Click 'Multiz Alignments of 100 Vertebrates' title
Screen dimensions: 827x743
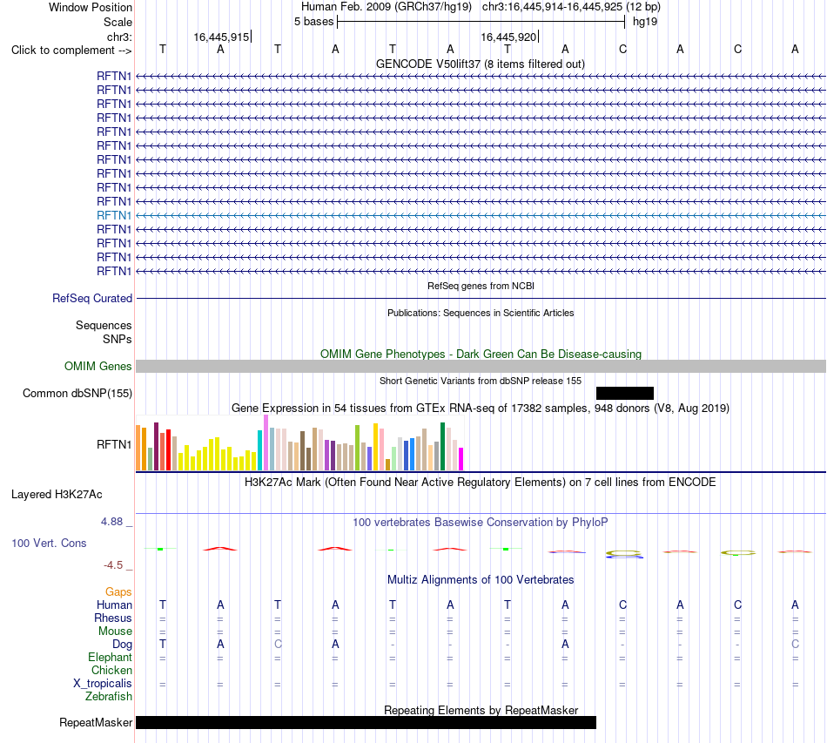[x=480, y=579]
